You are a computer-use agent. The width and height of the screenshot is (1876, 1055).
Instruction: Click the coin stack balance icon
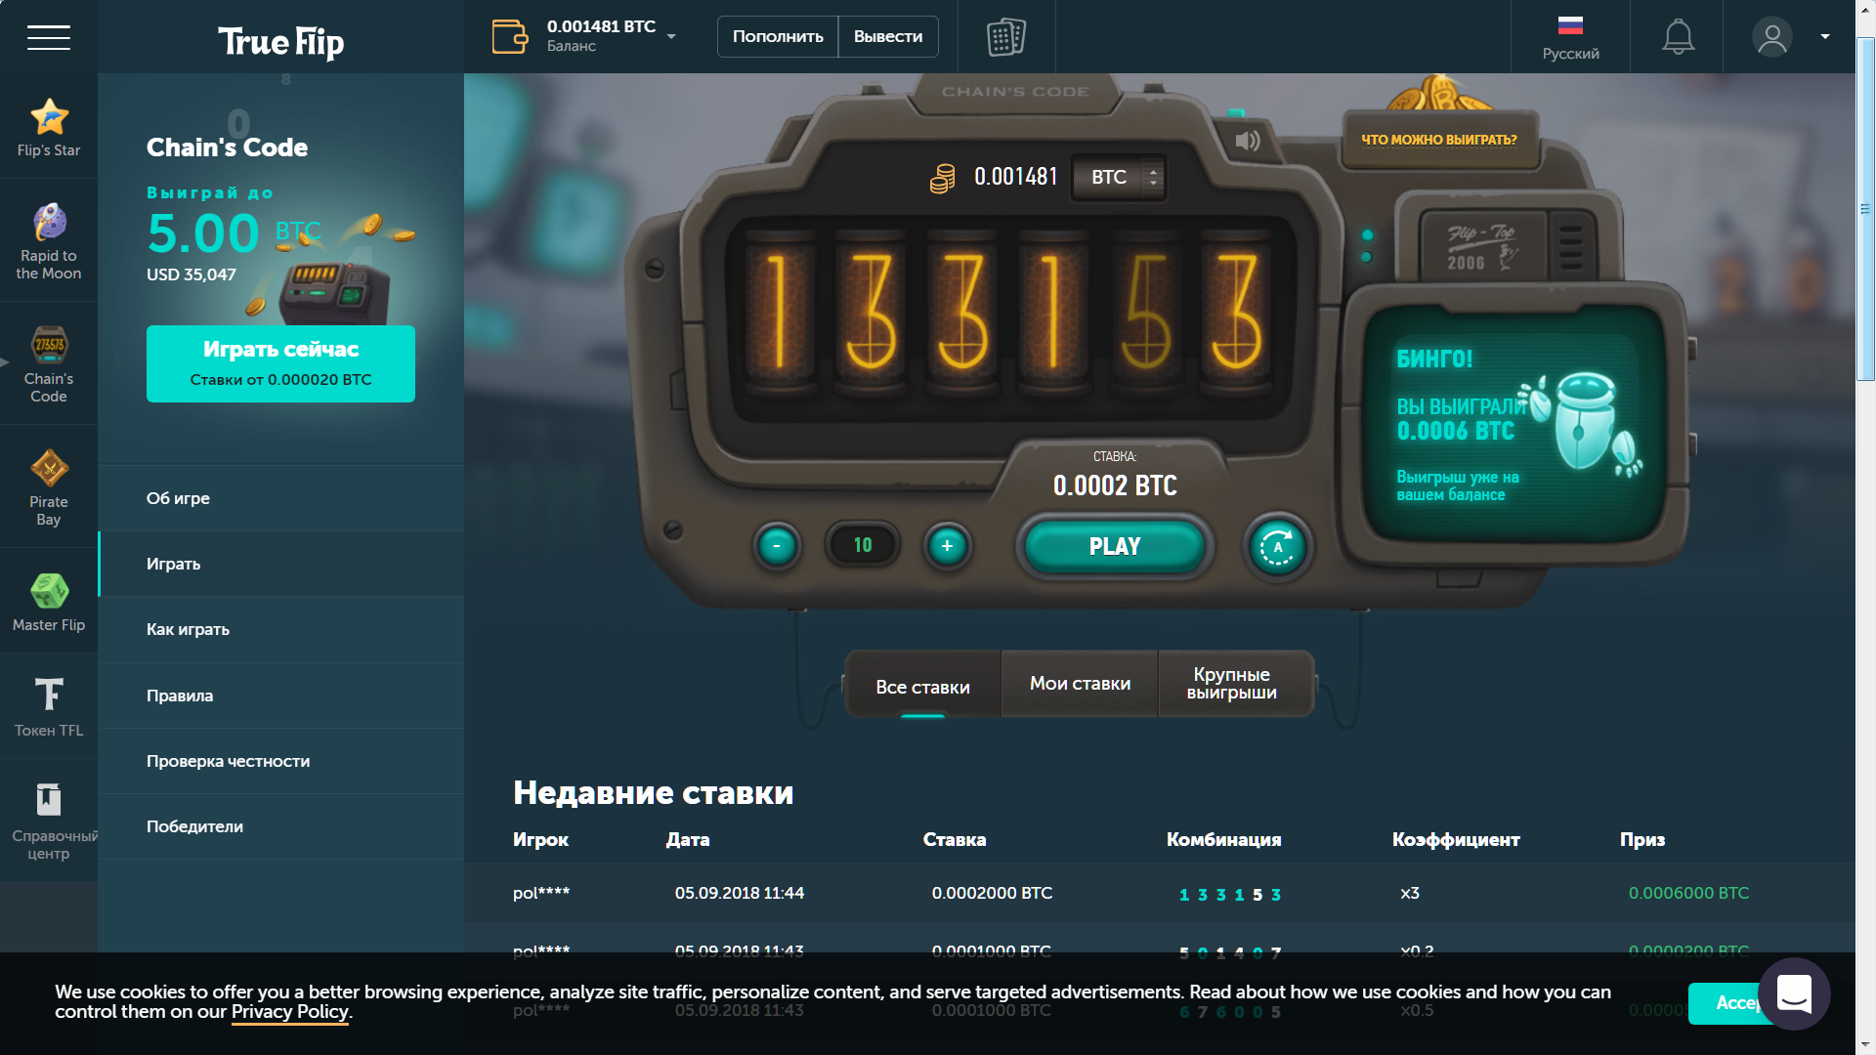pos(942,178)
